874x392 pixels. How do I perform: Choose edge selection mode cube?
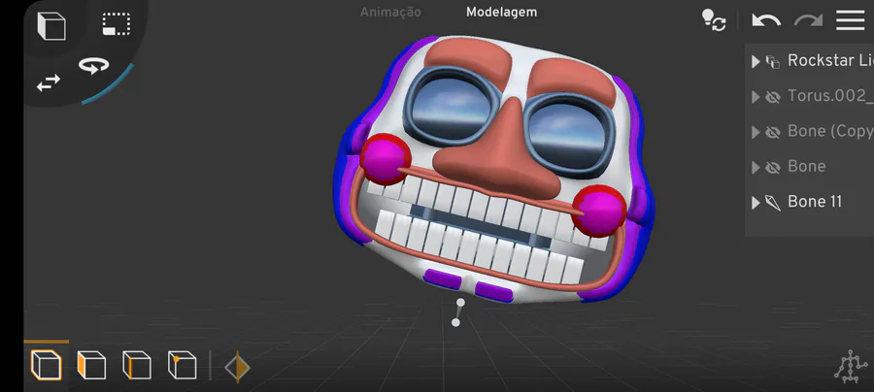click(137, 365)
